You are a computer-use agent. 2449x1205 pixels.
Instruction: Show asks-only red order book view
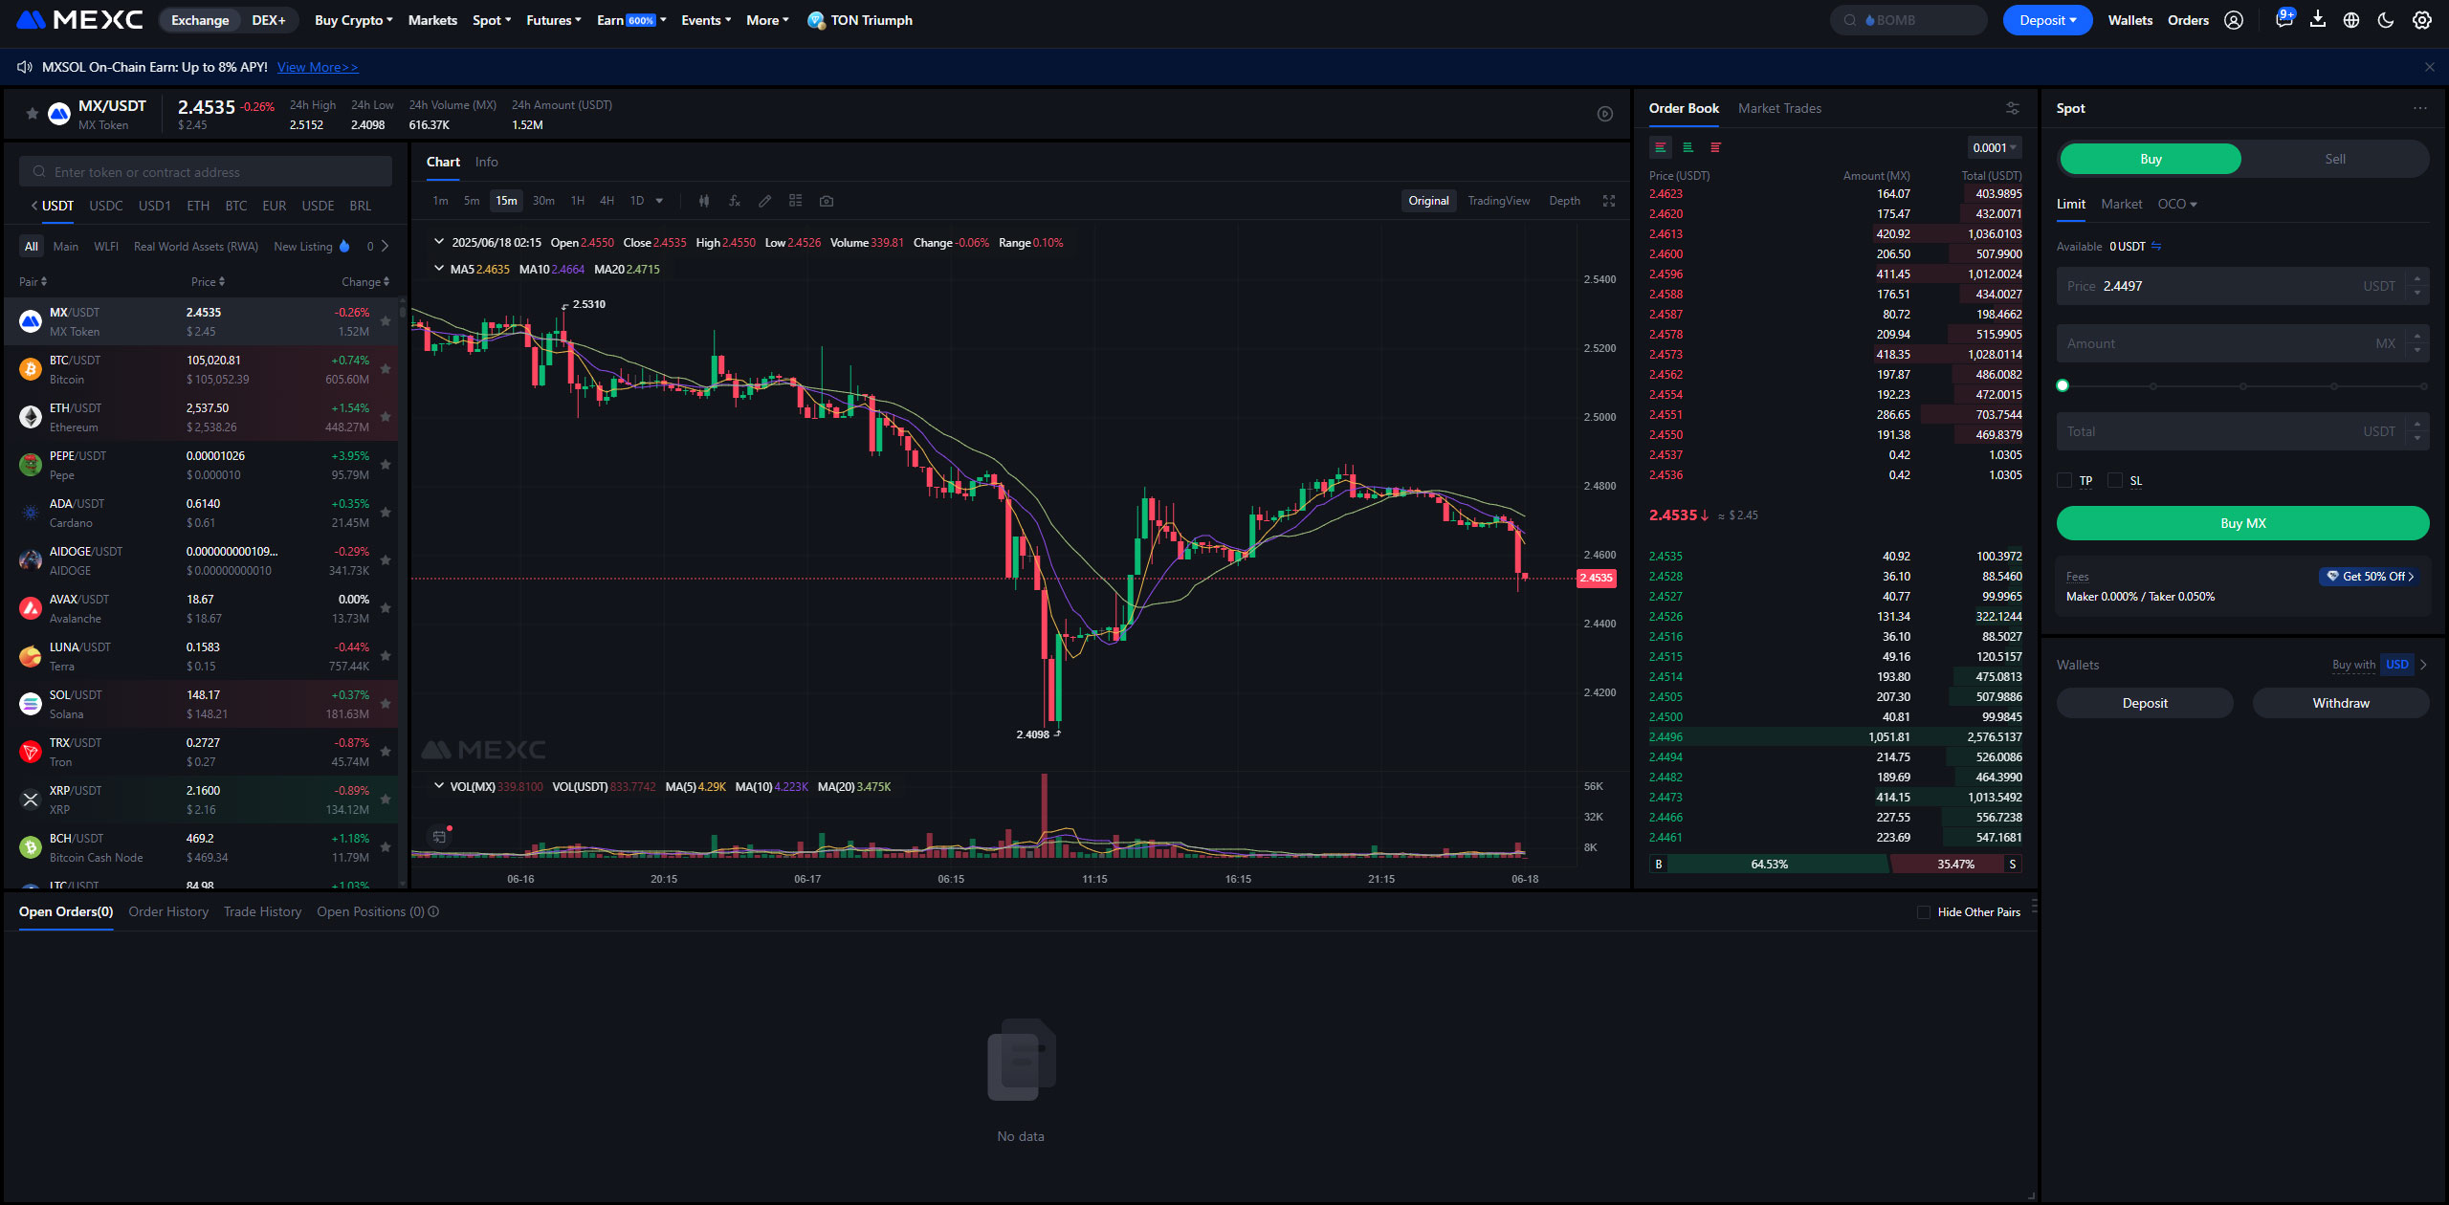[1716, 147]
